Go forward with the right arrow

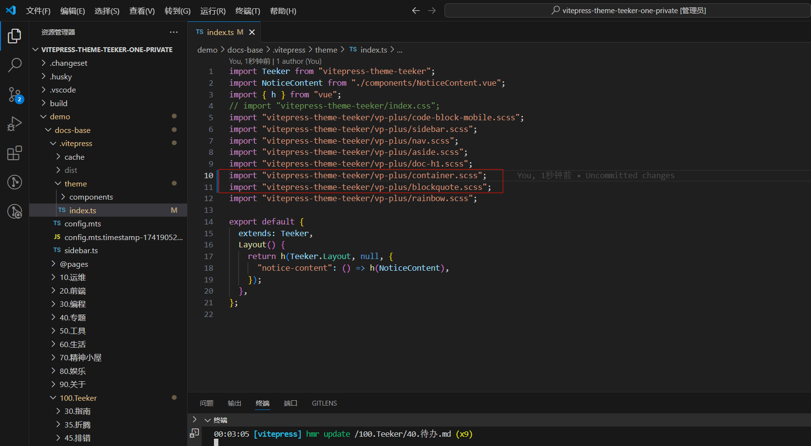pos(432,10)
